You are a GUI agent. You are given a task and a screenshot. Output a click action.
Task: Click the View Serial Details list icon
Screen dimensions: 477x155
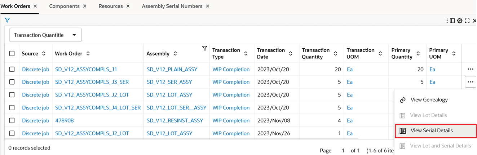(403, 130)
